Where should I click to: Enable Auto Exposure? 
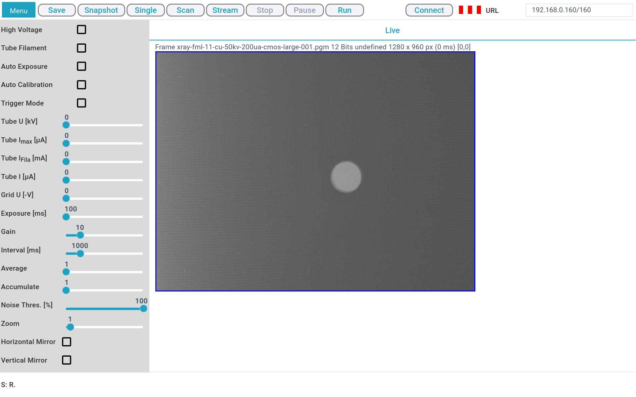coord(81,66)
